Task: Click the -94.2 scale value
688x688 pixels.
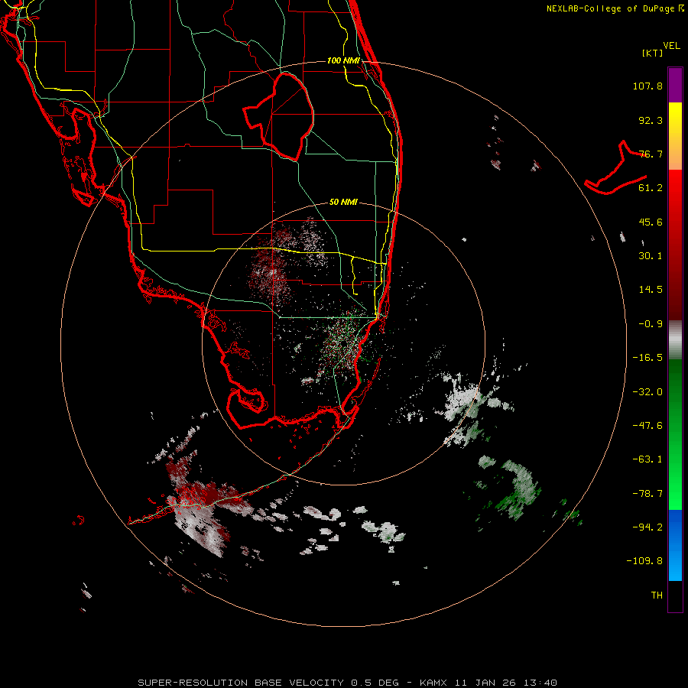Action: point(647,527)
